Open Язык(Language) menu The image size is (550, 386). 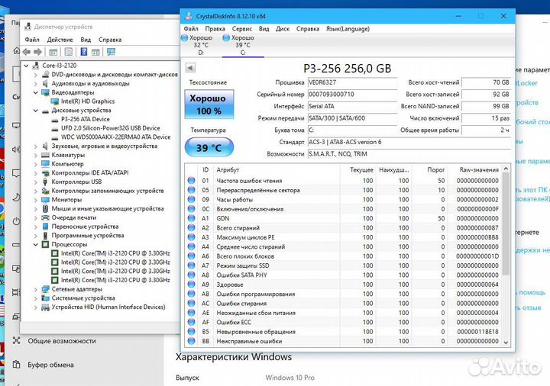click(x=348, y=29)
